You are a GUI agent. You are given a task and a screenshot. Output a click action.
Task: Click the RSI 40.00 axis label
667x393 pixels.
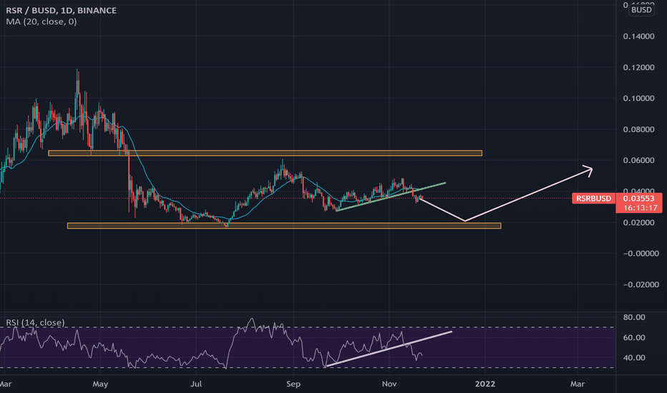(x=634, y=358)
